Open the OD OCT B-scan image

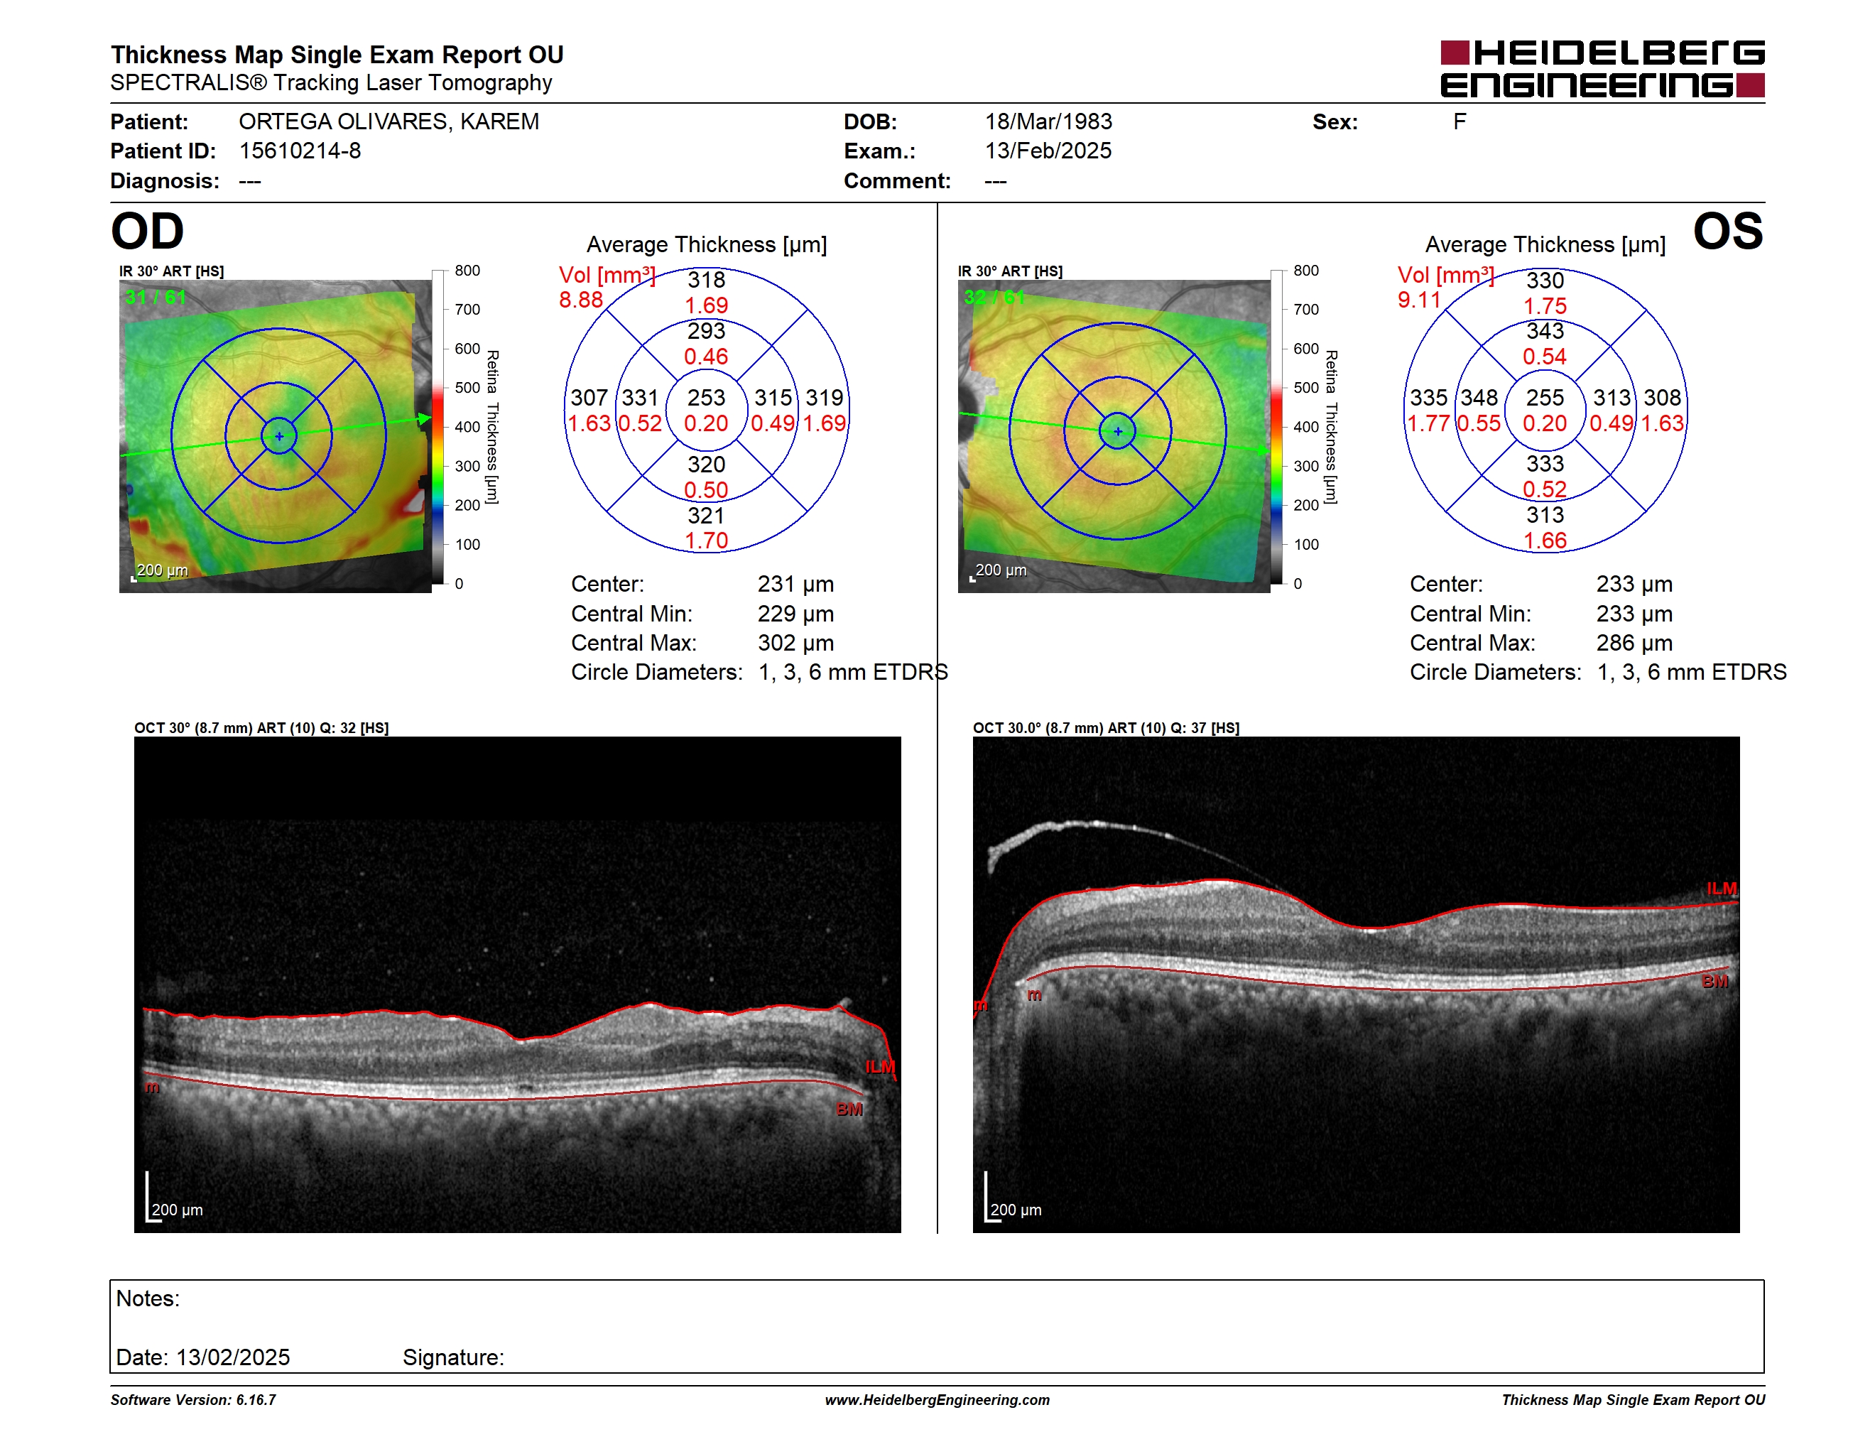pos(518,984)
